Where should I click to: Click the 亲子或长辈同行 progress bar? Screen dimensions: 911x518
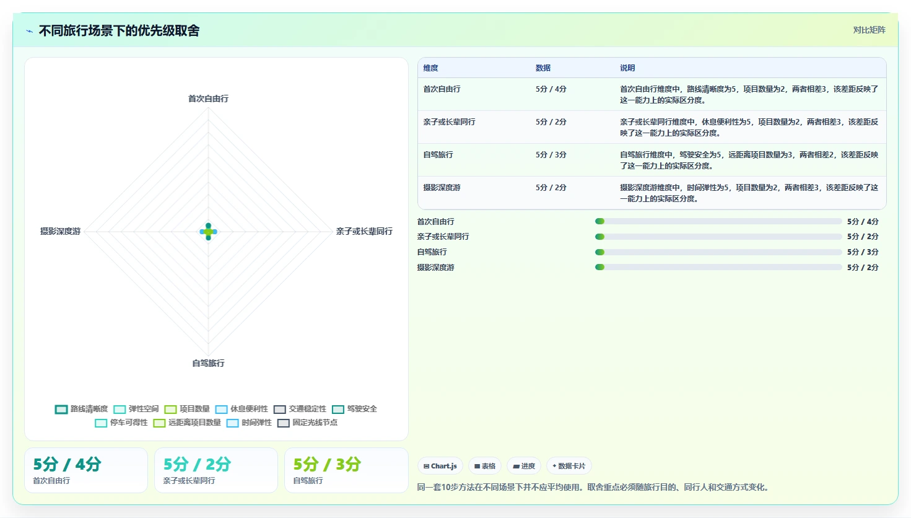[718, 237]
